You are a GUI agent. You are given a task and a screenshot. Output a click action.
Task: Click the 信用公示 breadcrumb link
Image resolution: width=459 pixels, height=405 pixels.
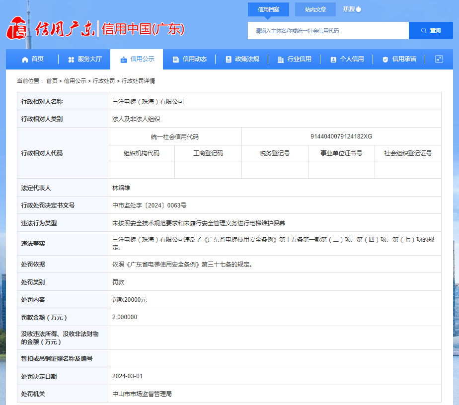coord(75,81)
